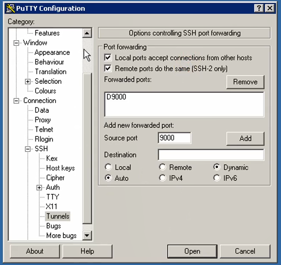Open the More bugs category
This screenshot has height=265, width=281.
61,236
